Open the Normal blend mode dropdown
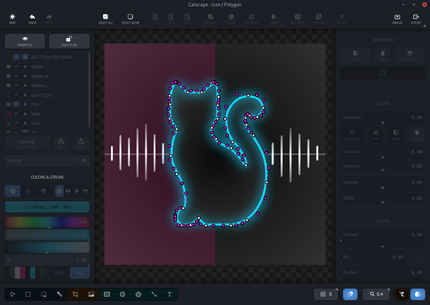The width and height of the screenshot is (430, 305). pyautogui.click(x=27, y=143)
